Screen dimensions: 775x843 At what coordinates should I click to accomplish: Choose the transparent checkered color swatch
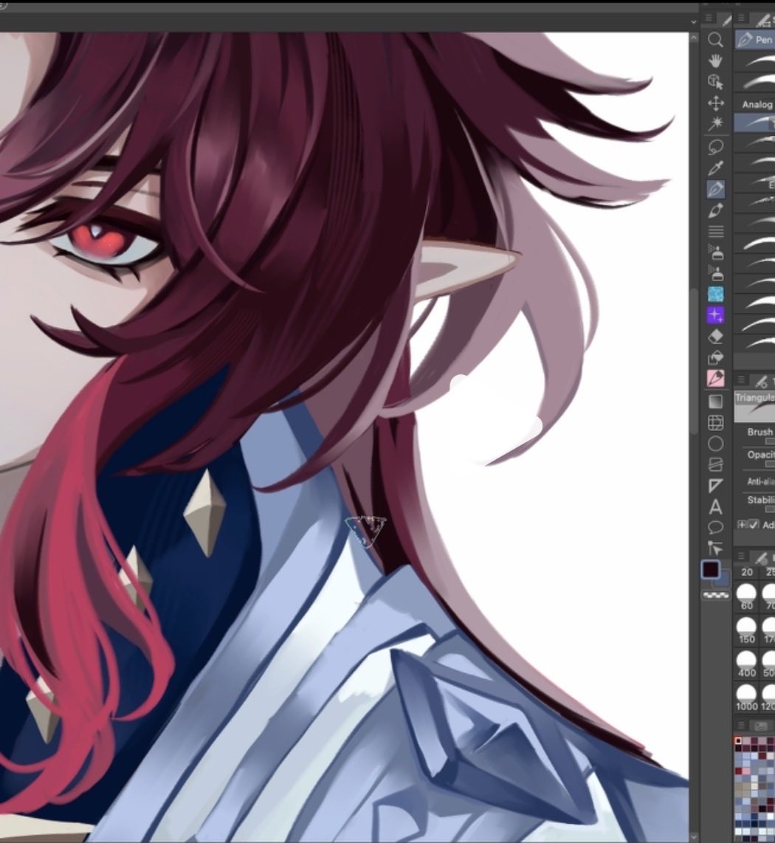(716, 595)
